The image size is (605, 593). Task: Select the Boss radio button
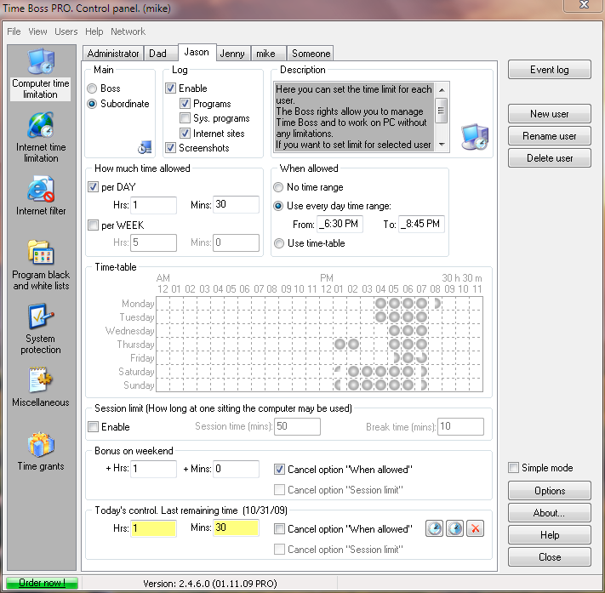click(x=92, y=88)
